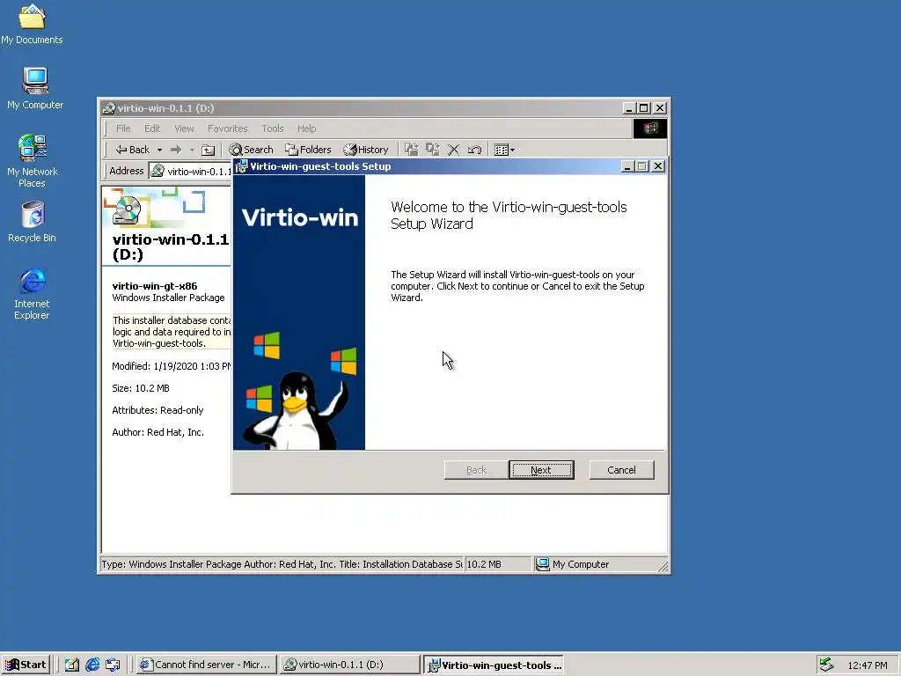
Task: Select My Network Places desktop icon
Action: (x=33, y=161)
